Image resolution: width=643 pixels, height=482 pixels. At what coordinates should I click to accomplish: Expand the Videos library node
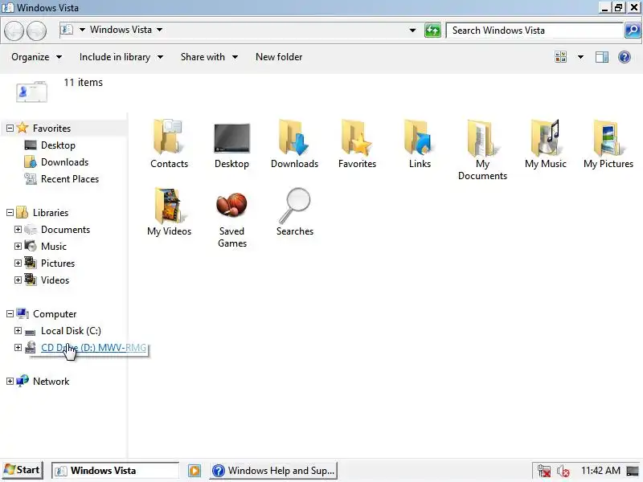pyautogui.click(x=18, y=280)
